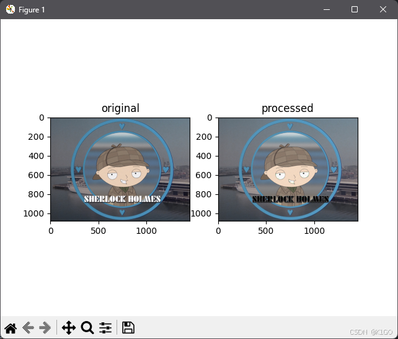Click the 'processed' subplot title
398x339 pixels.
(287, 108)
